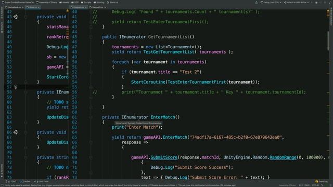Open the Debug | Any CPU configuration dropdown
This screenshot has height=187, width=333.
pos(271,2)
